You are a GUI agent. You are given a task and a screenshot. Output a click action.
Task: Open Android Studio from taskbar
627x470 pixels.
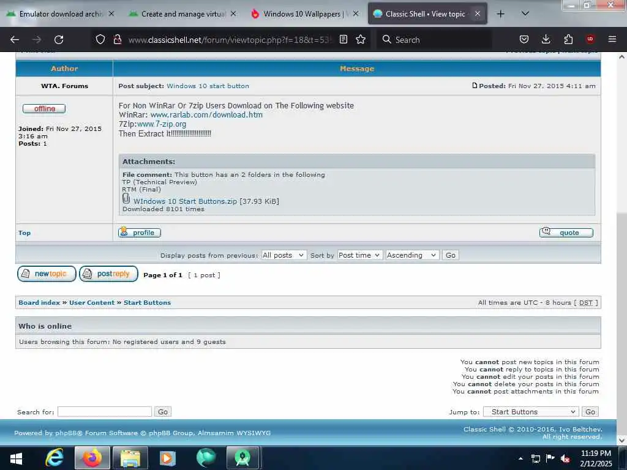point(242,458)
